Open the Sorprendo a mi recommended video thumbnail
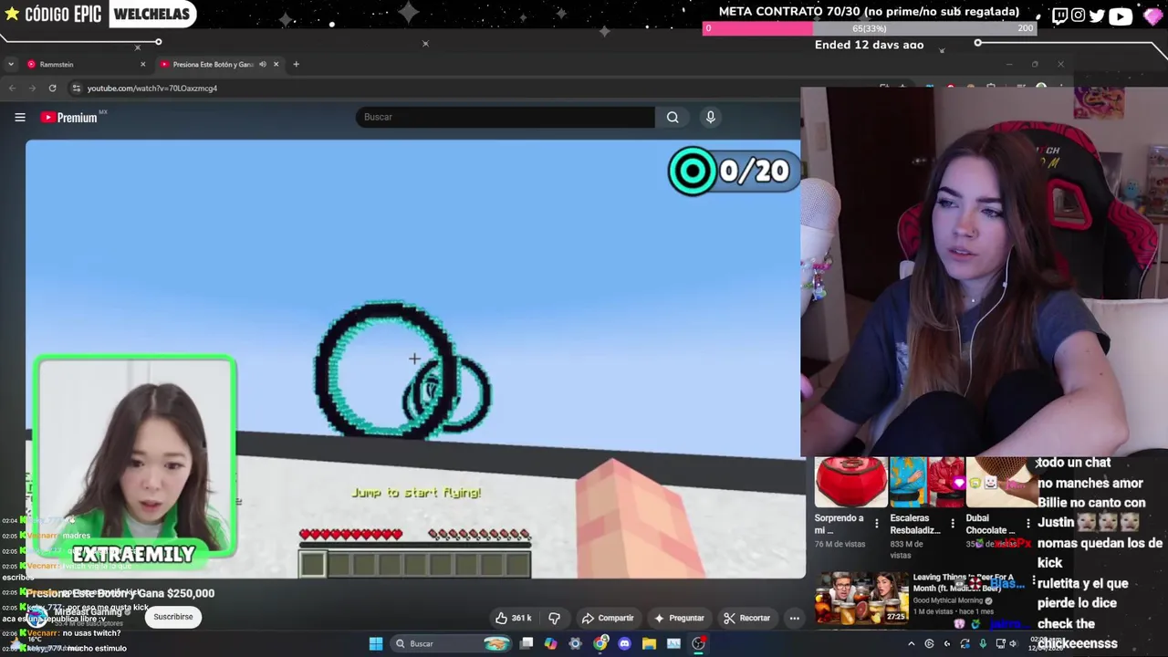 850,482
